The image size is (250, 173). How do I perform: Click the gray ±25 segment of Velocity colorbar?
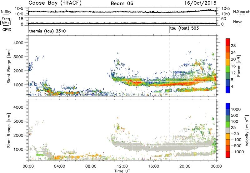[228, 130]
